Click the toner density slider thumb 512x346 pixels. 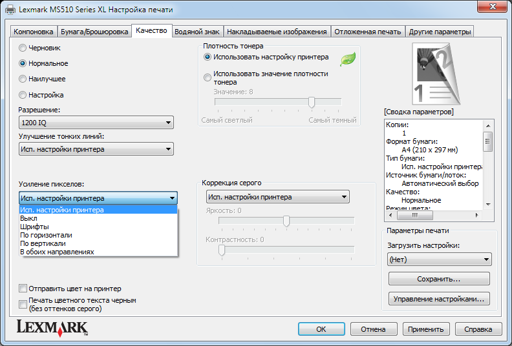pos(312,103)
